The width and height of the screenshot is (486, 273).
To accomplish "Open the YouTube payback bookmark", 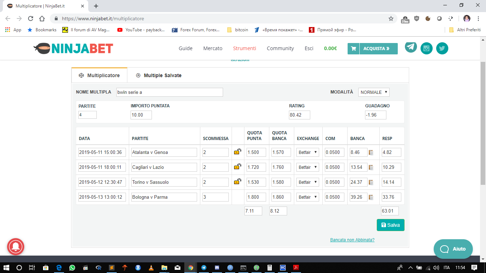I will point(141,30).
